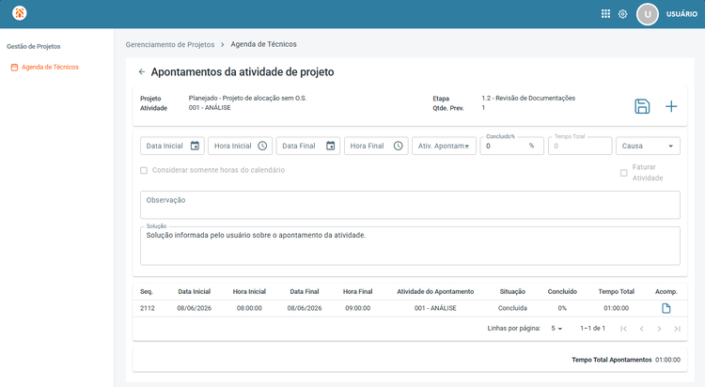Expand the Ativ. Apontamento dropdown
705x387 pixels.
tap(444, 146)
